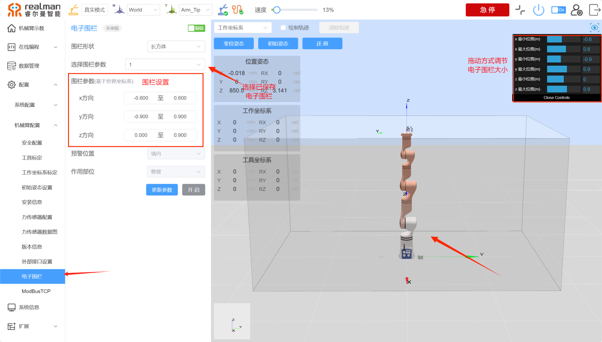Check the 绘制轨迹 checkbox
The width and height of the screenshot is (602, 342).
(x=283, y=28)
